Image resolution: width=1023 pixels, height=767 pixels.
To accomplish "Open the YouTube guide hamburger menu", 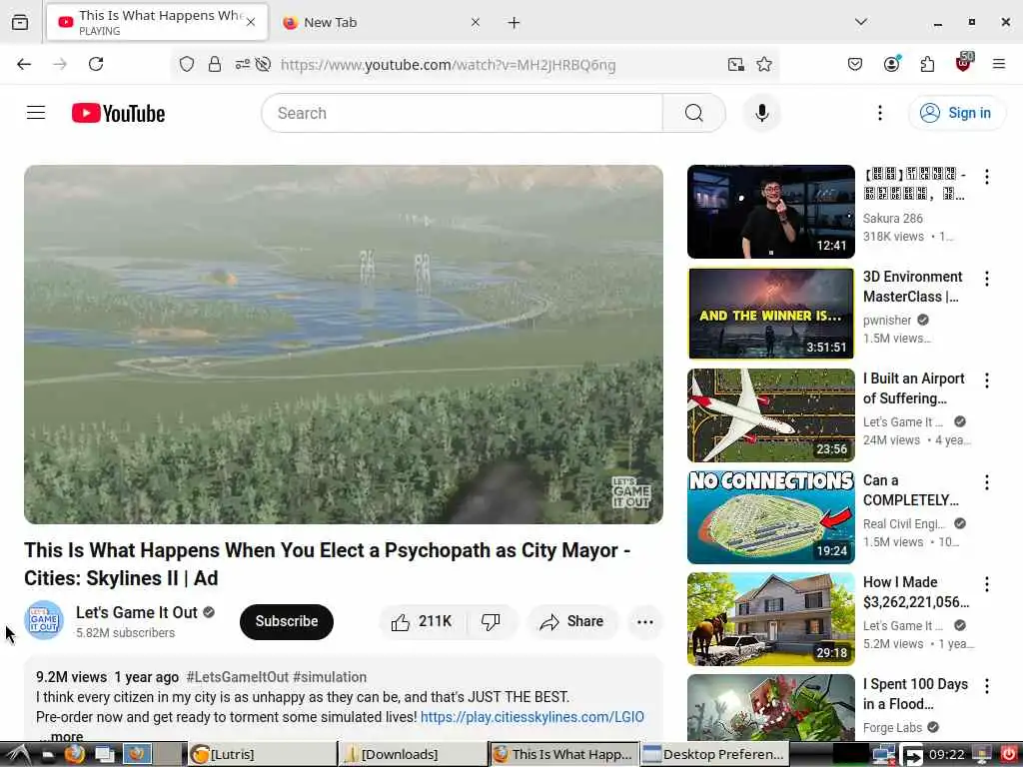I will click(36, 113).
